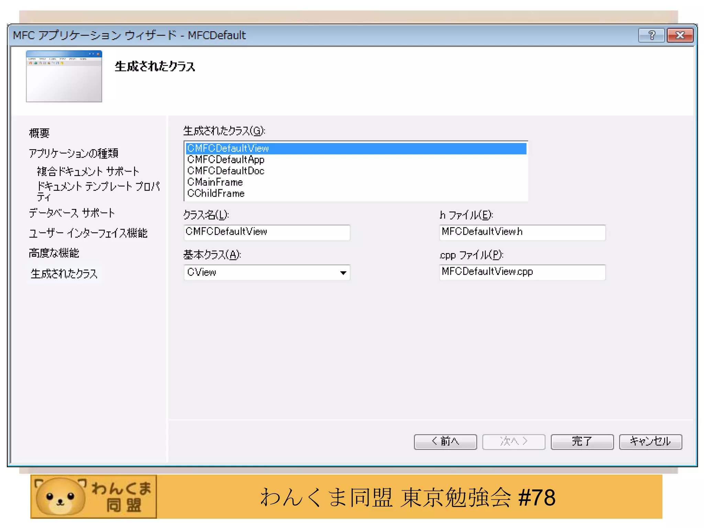Open the 基本クラス CView dropdown
This screenshot has width=704, height=528.
pos(343,273)
